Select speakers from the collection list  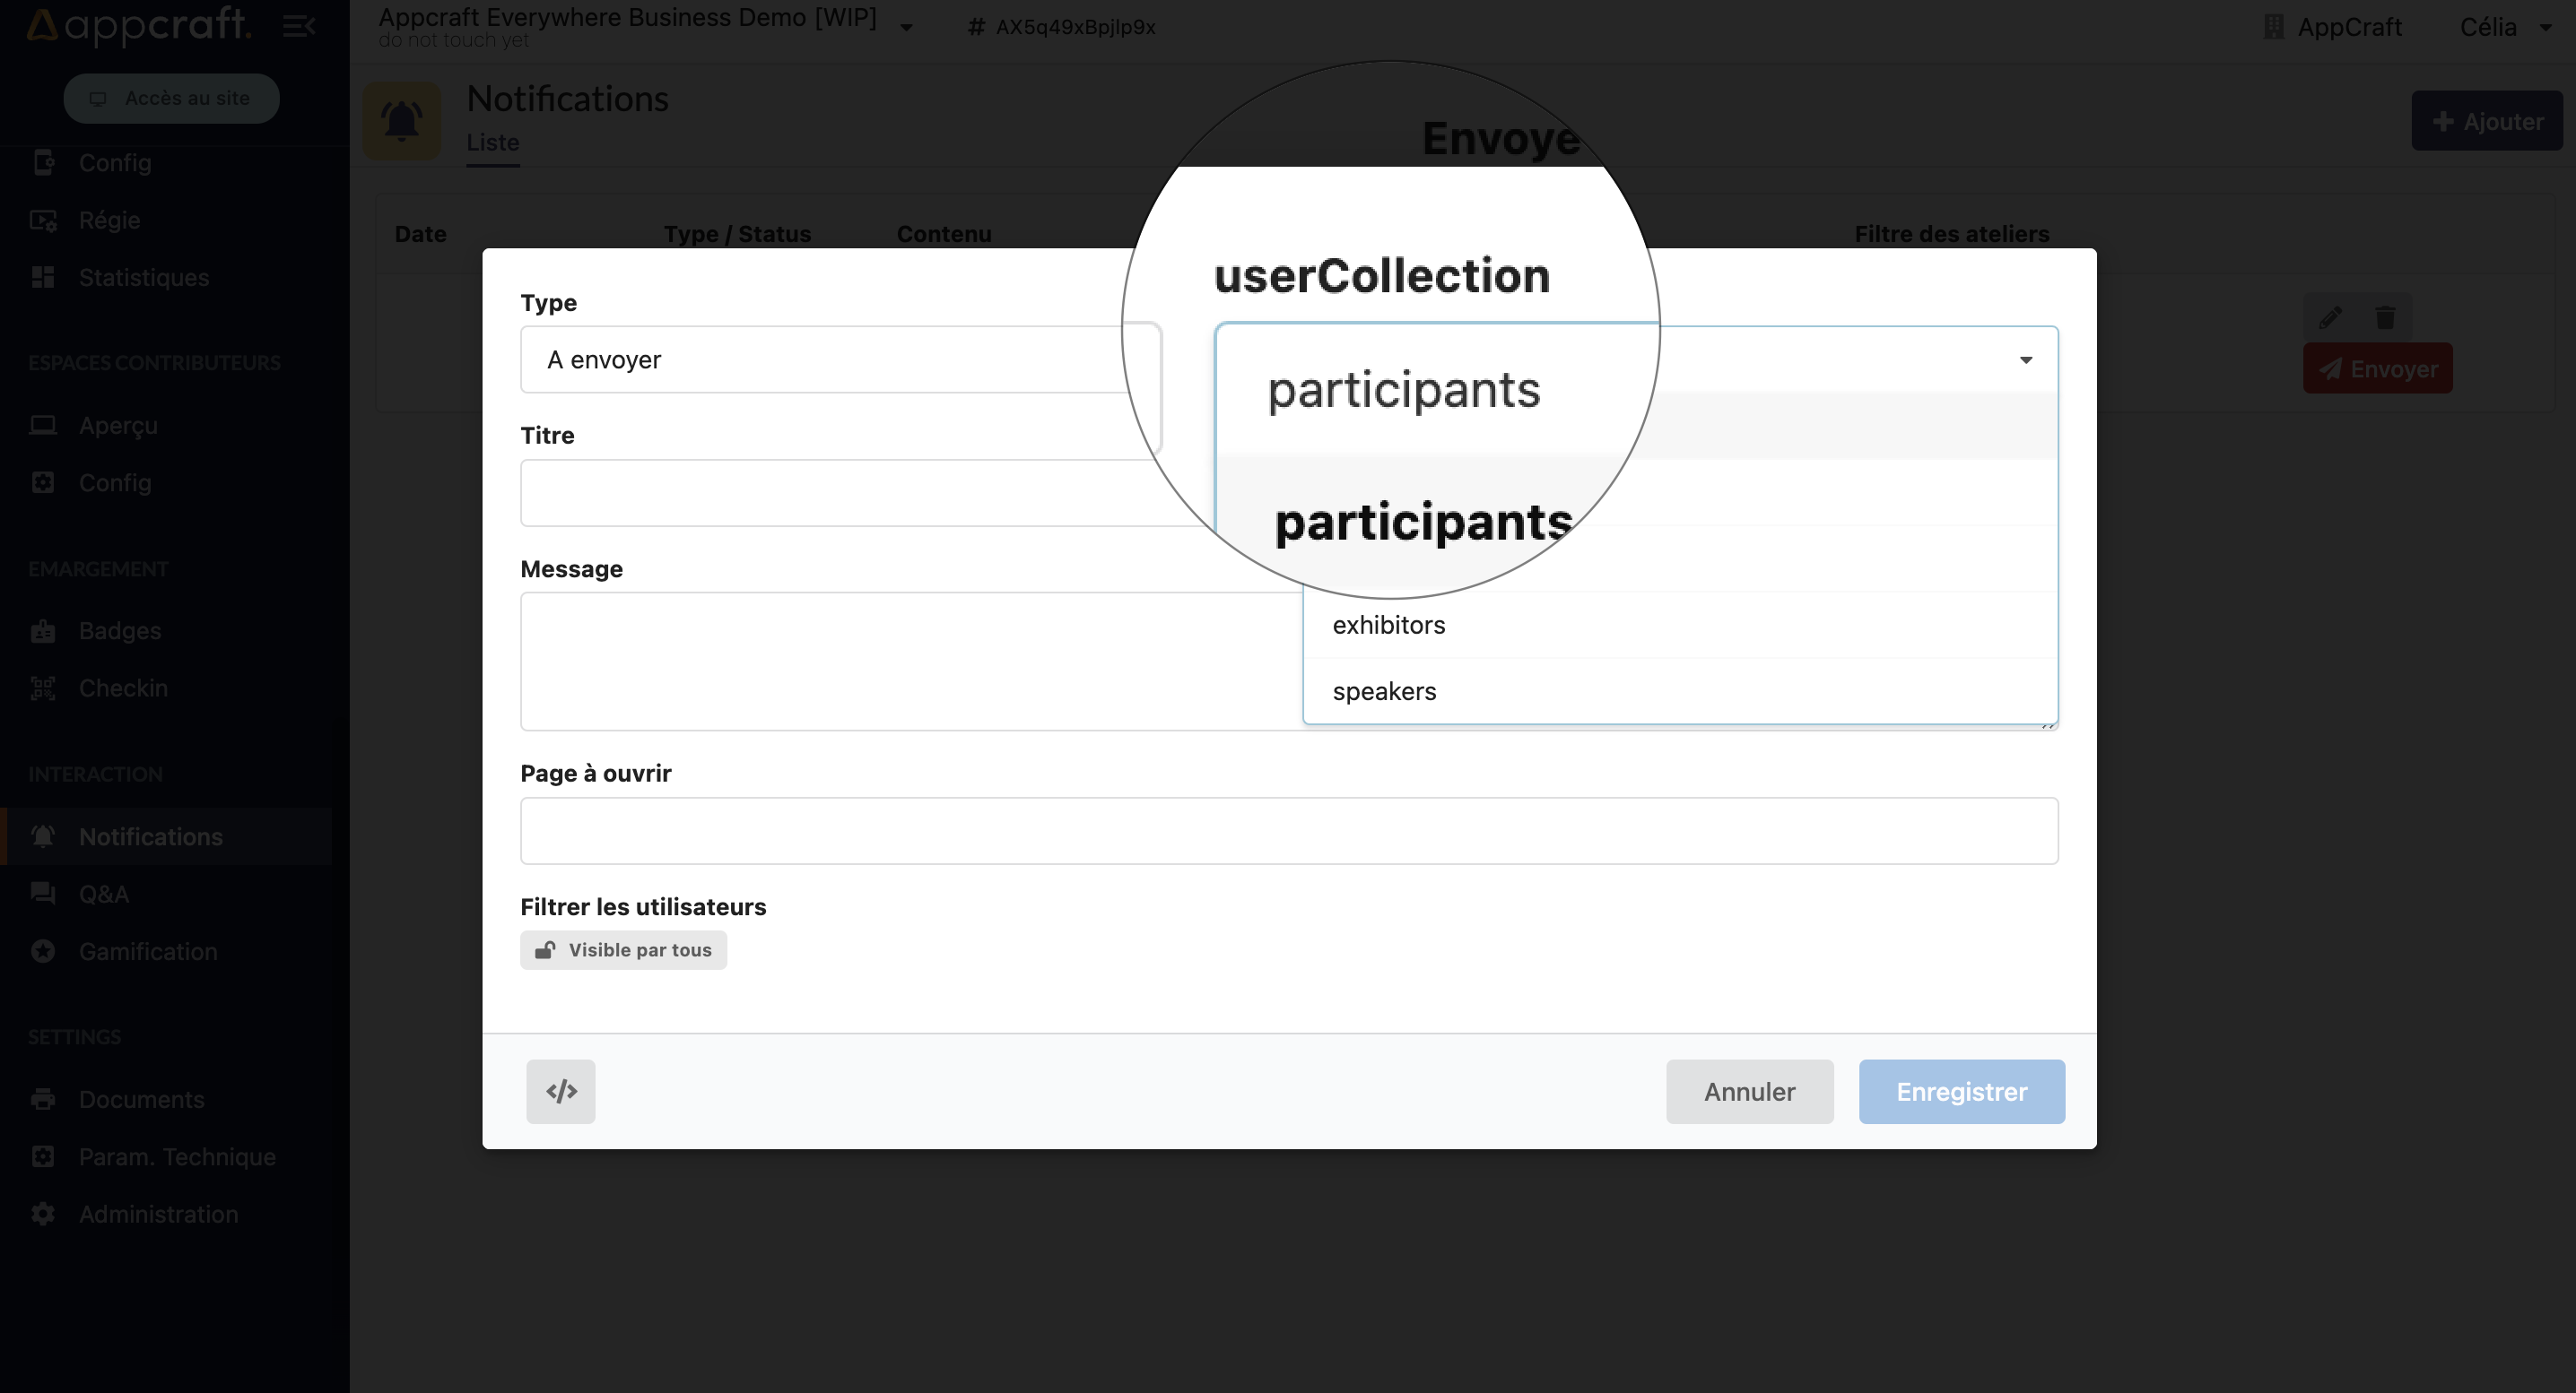1385,689
